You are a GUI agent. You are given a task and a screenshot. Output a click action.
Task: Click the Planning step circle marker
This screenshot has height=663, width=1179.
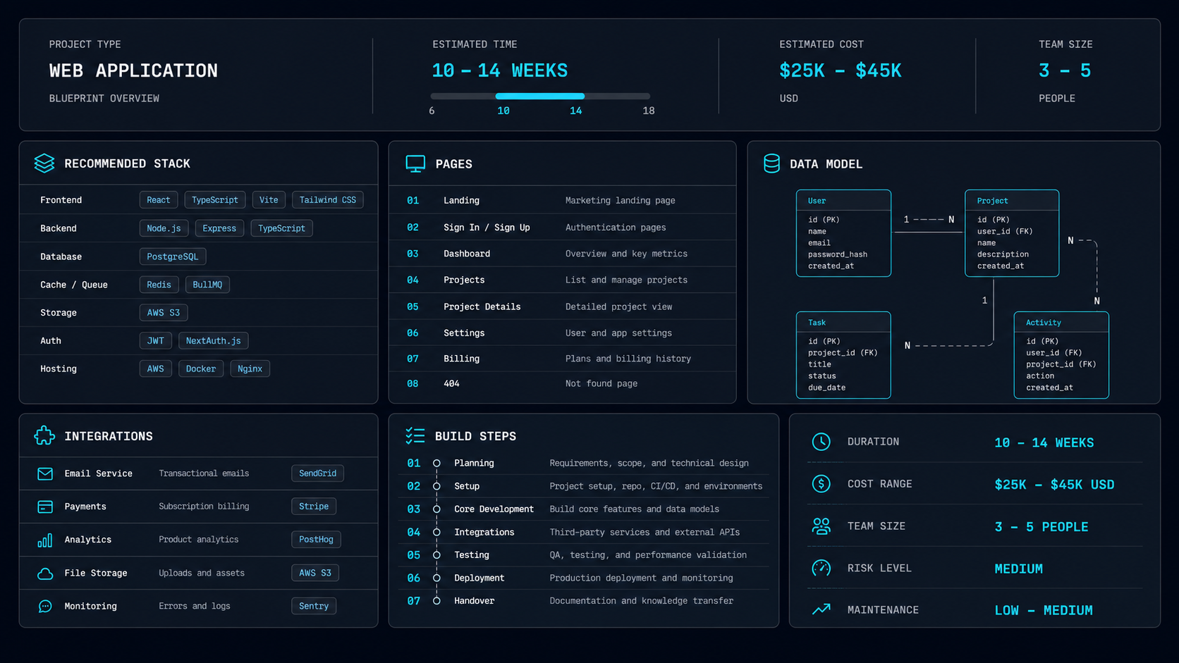436,464
